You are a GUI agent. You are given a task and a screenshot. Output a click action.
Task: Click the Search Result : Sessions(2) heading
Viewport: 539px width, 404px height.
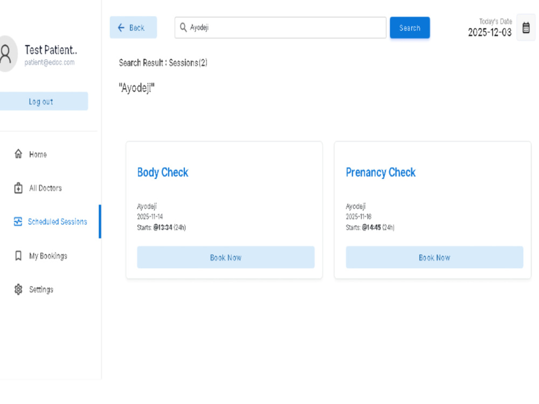(x=163, y=63)
